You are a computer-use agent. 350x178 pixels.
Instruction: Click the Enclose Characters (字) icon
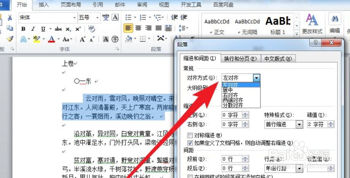pyautogui.click(x=115, y=40)
